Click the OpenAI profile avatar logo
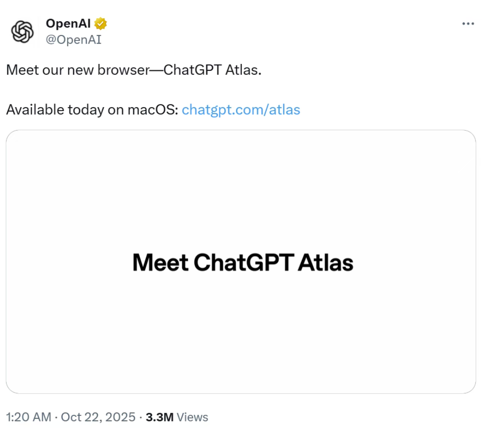Screen dimensions: 498x430 pos(23,32)
